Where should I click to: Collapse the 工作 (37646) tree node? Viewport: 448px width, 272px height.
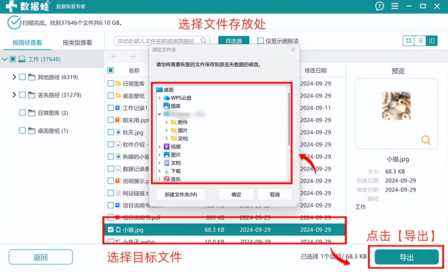coord(5,59)
